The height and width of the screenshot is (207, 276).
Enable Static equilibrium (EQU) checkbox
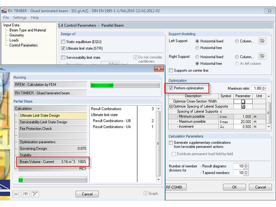[63, 42]
